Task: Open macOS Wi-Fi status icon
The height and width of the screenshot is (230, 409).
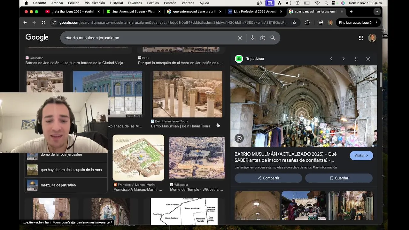Action: click(x=317, y=3)
